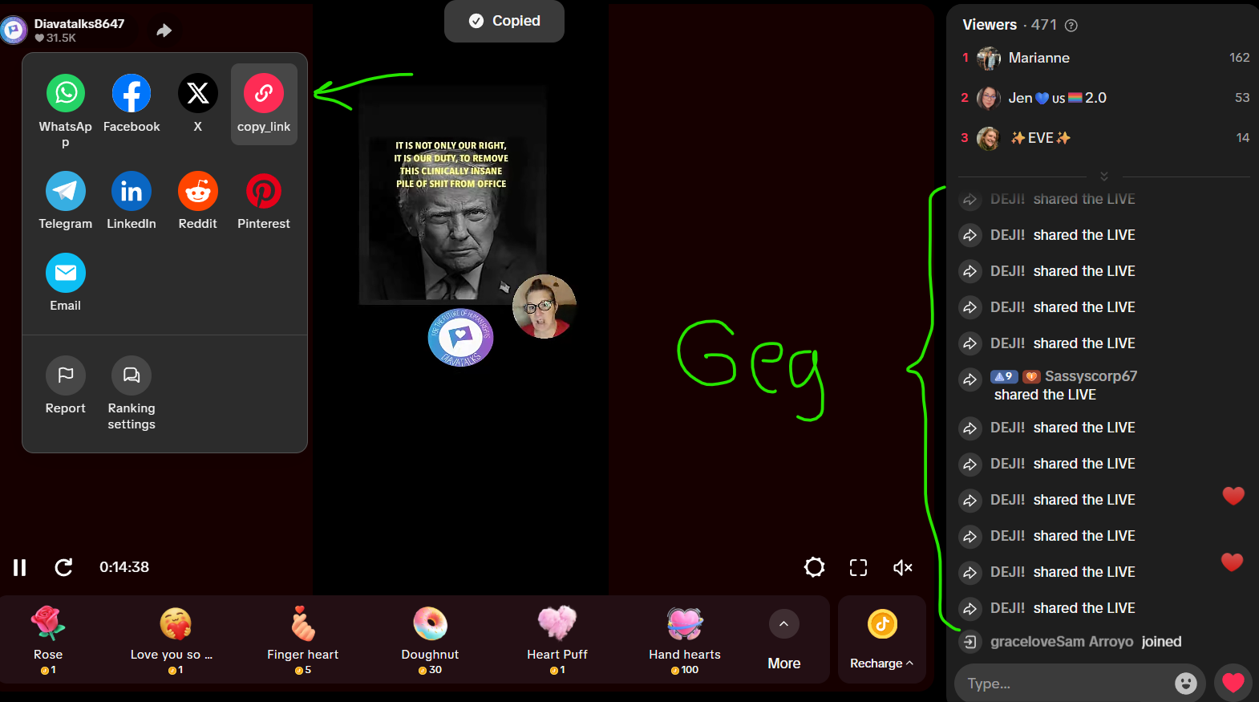Share the live via WhatsApp
The width and height of the screenshot is (1259, 702).
tap(66, 94)
